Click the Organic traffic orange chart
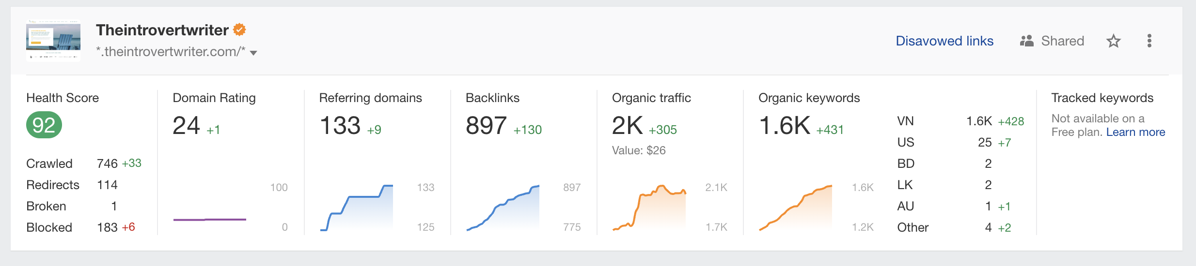Viewport: 1196px width, 266px height. (649, 207)
